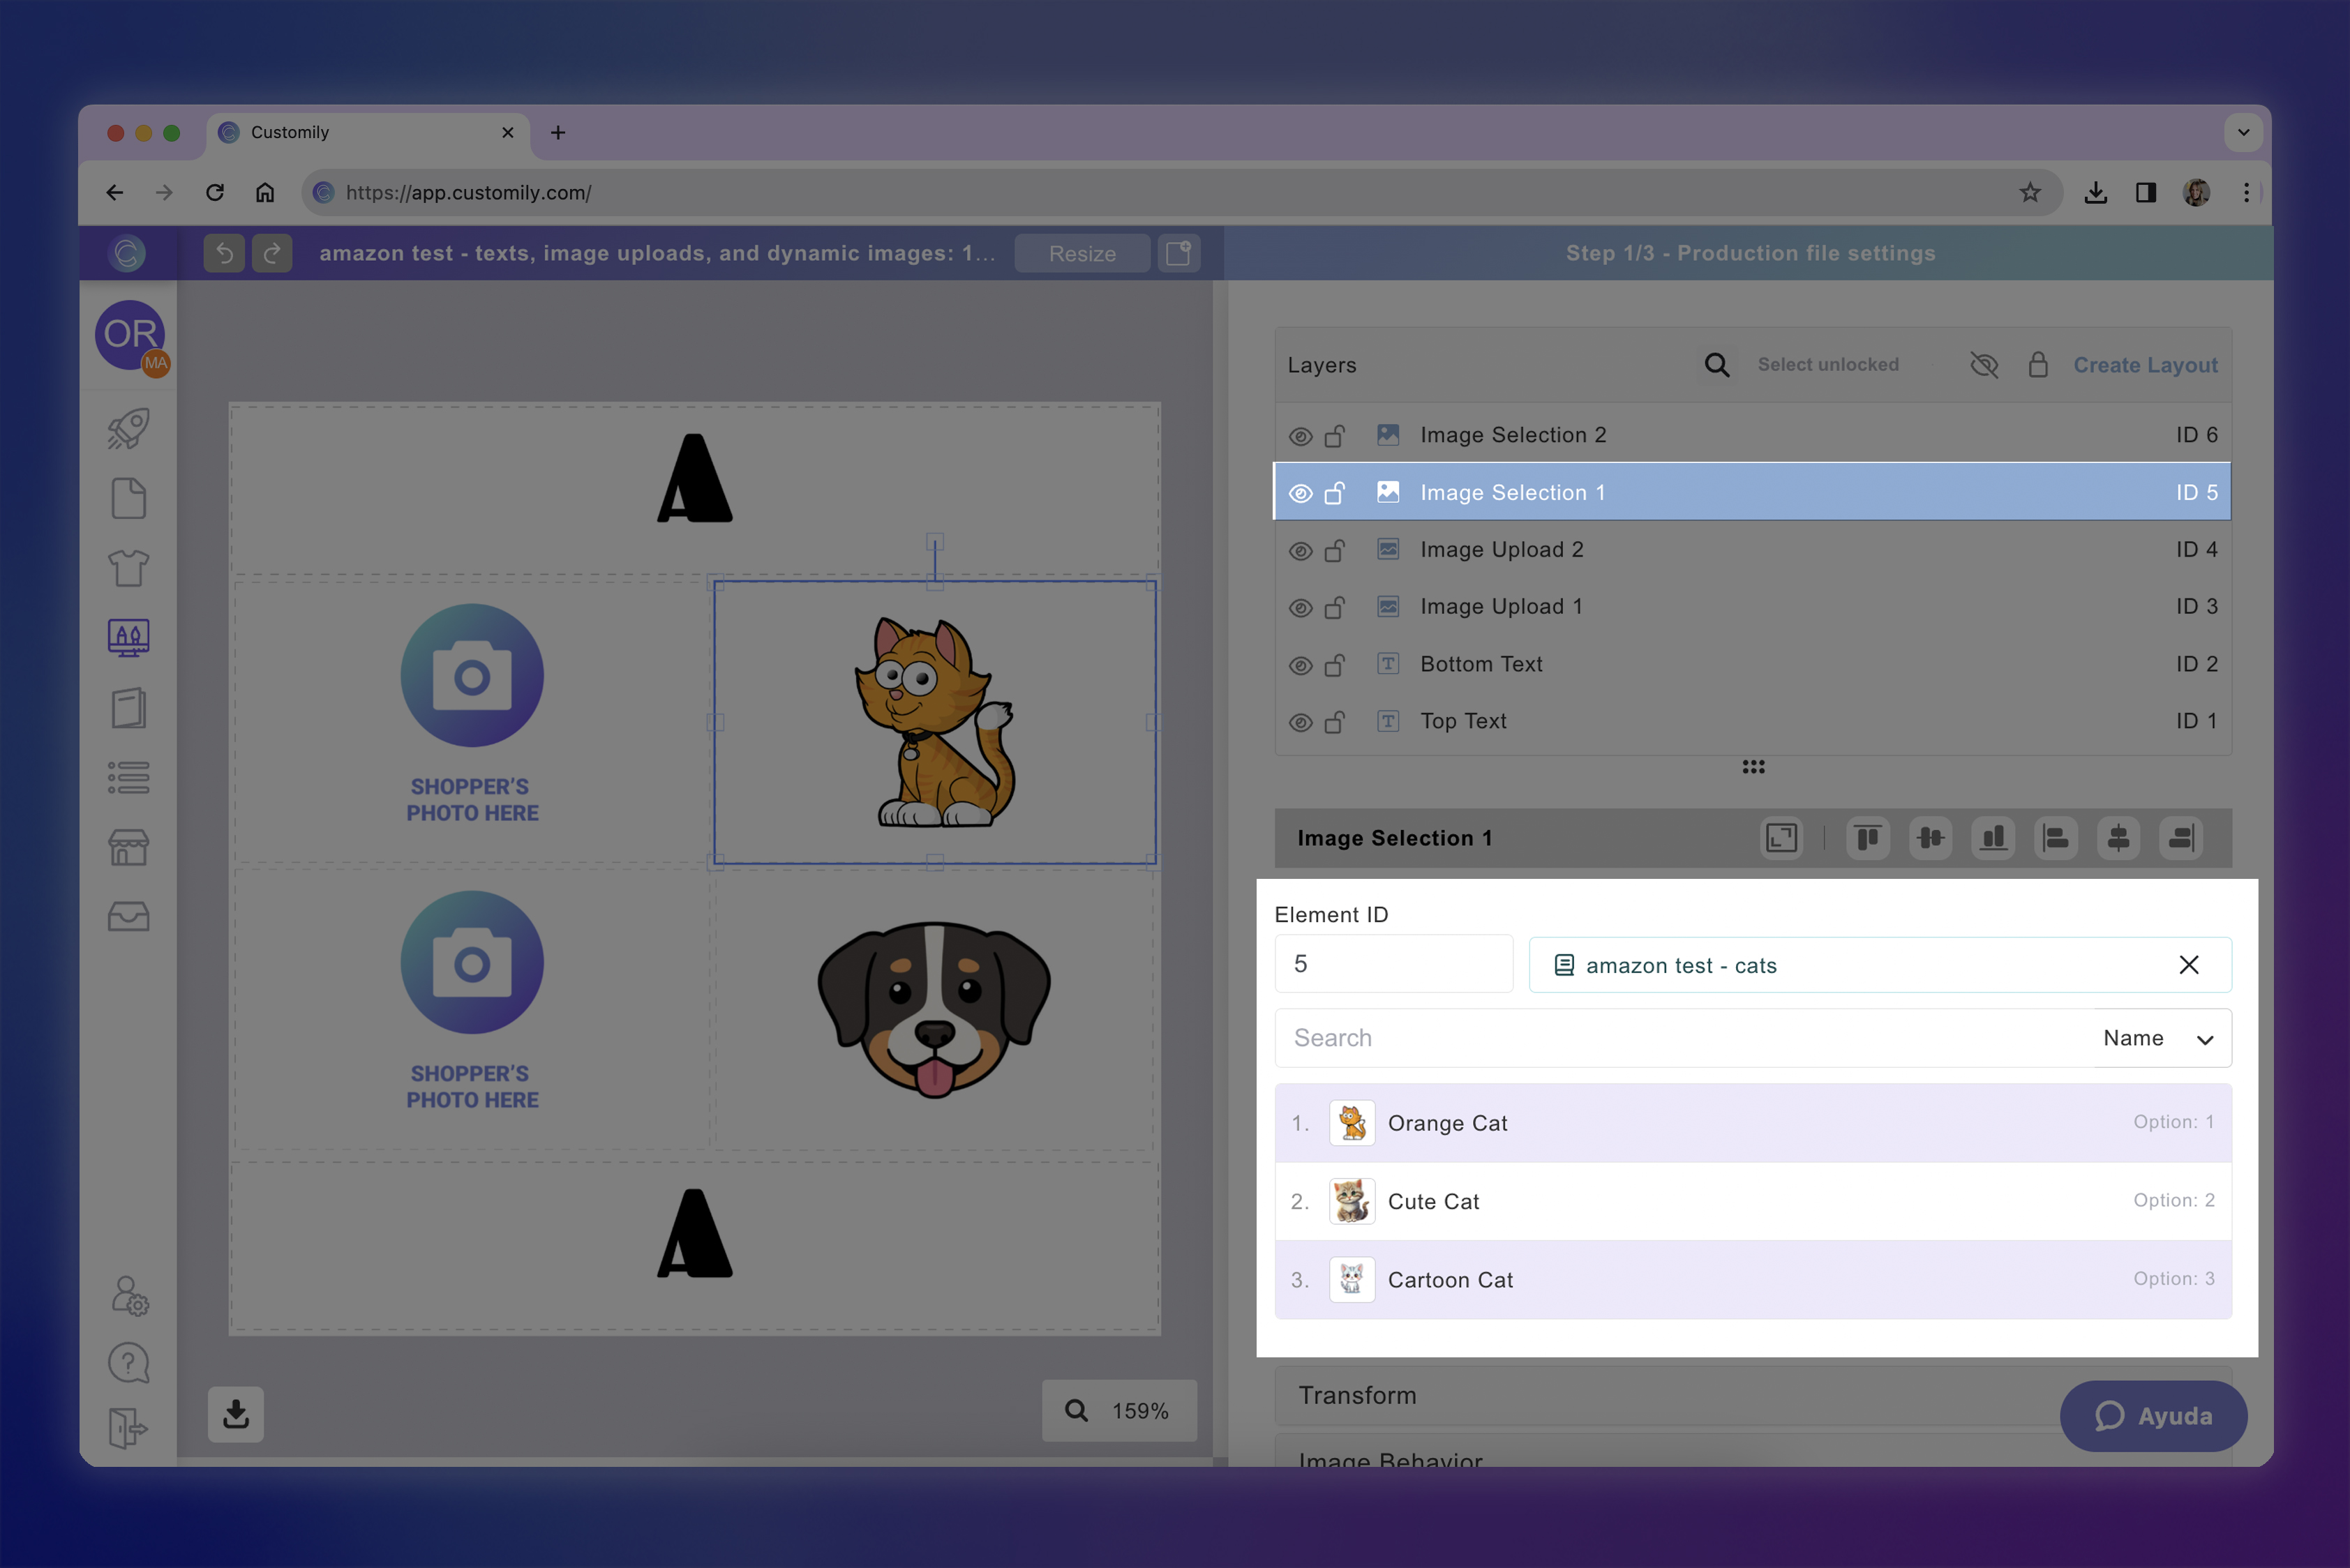Click the lock-all icon in Layers header
The width and height of the screenshot is (2350, 1568).
pyautogui.click(x=2038, y=365)
